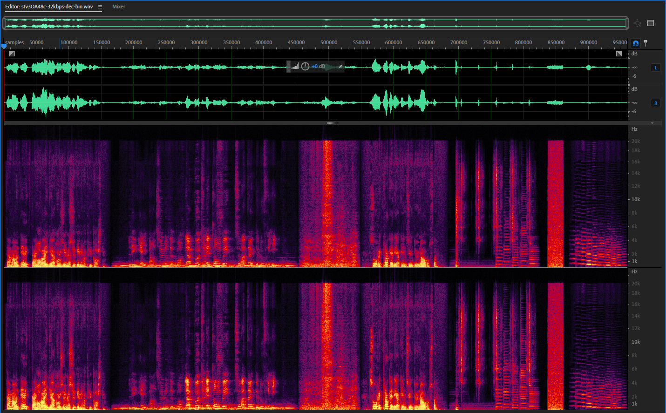Click the zoom triangle in waveform panel's top-right corner
Viewport: 666px width, 413px height.
tap(619, 54)
